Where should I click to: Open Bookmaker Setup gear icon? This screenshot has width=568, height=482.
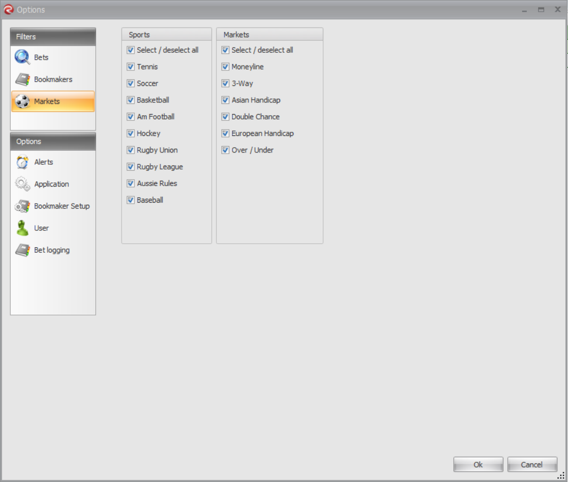pyautogui.click(x=22, y=206)
